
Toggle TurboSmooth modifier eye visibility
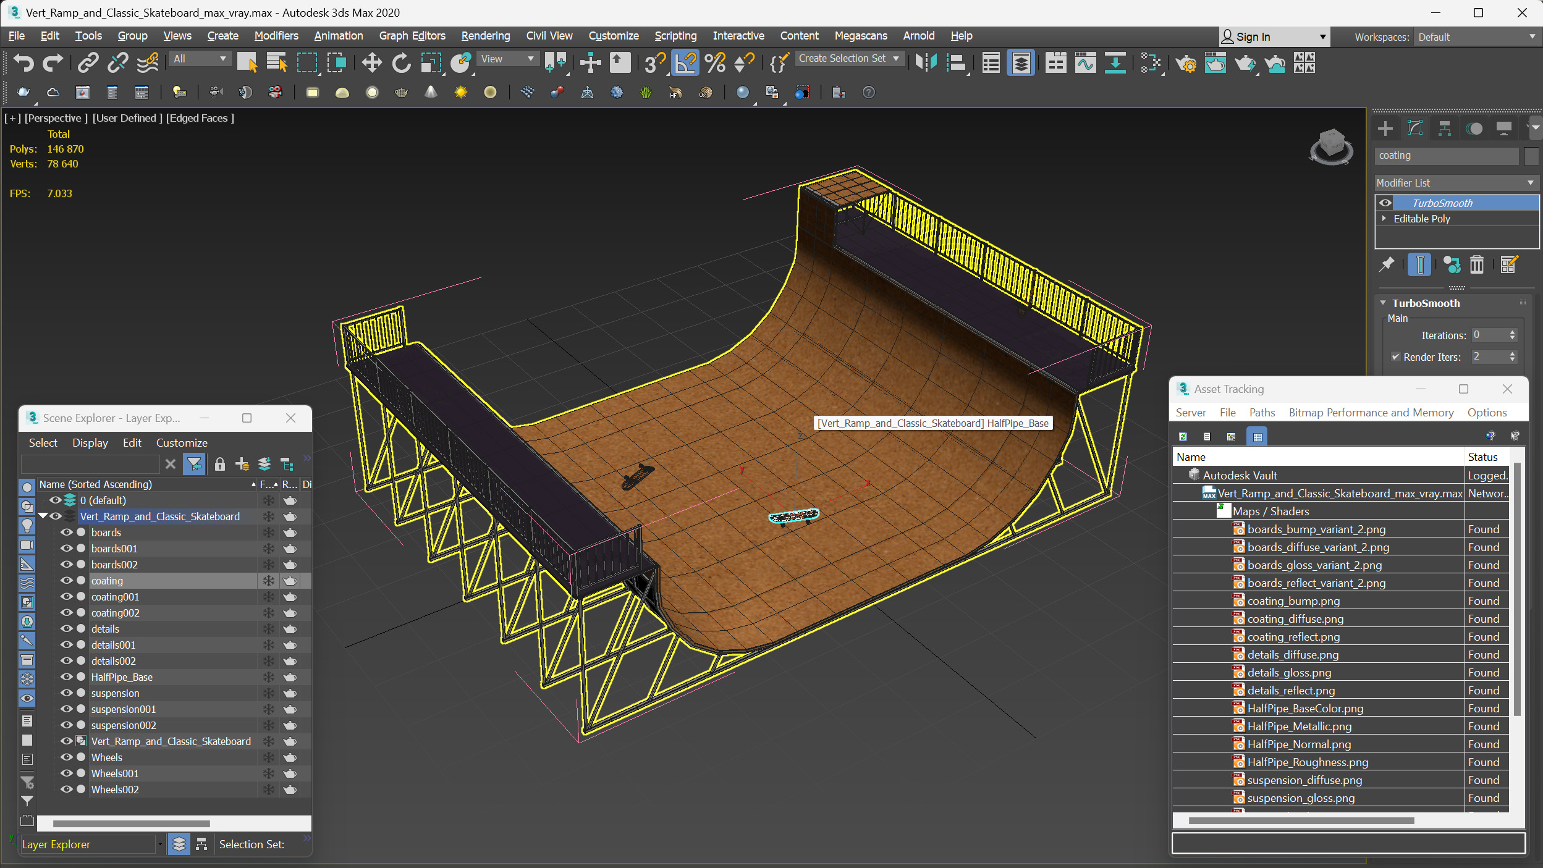(1385, 203)
